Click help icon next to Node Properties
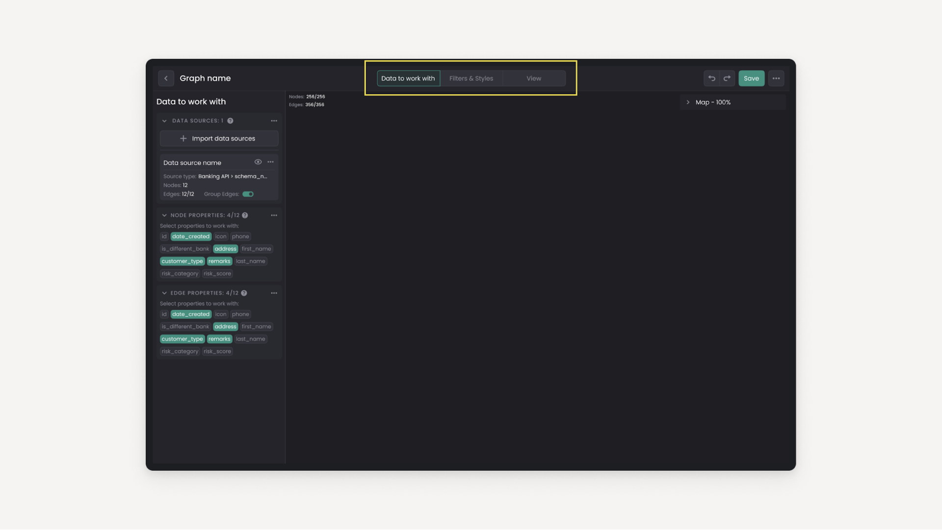The image size is (942, 530). pyautogui.click(x=245, y=216)
